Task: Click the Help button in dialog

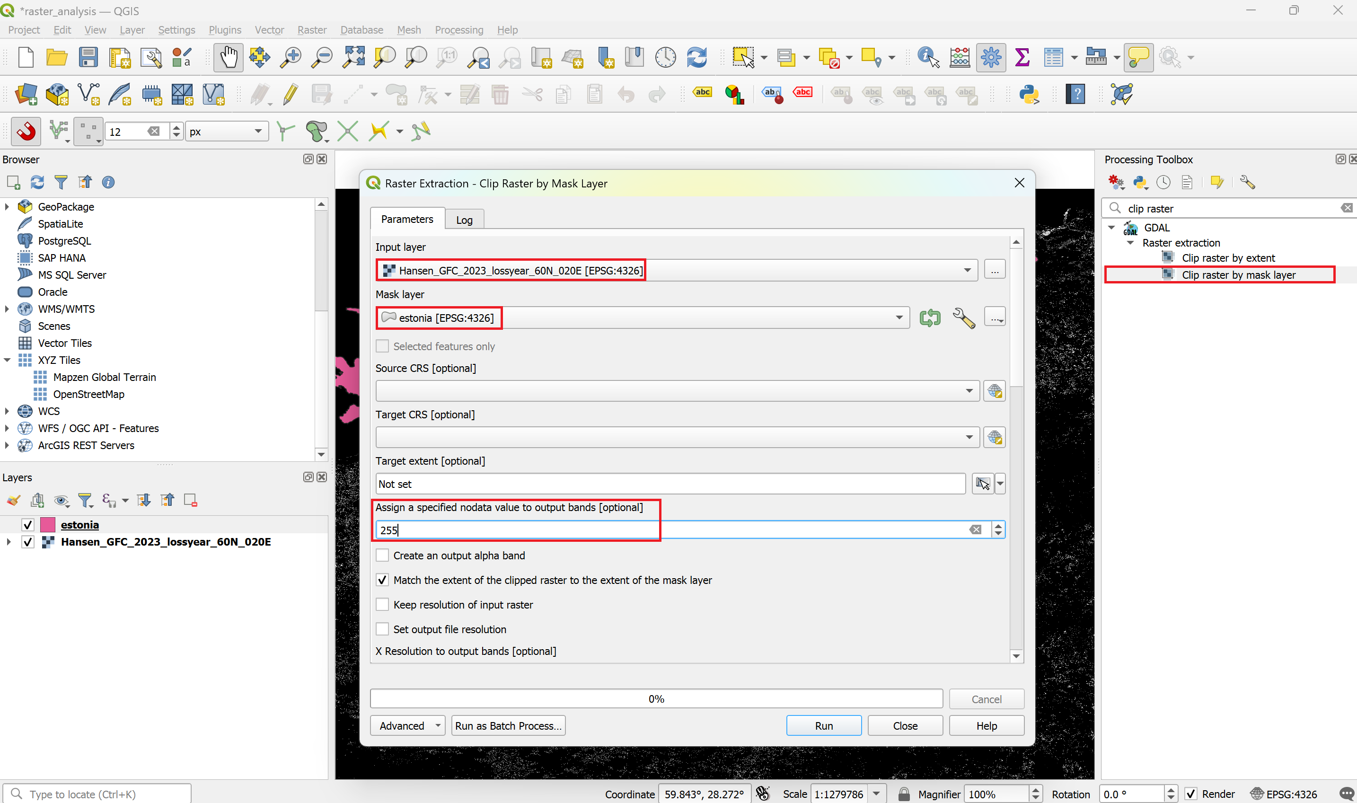Action: (987, 725)
